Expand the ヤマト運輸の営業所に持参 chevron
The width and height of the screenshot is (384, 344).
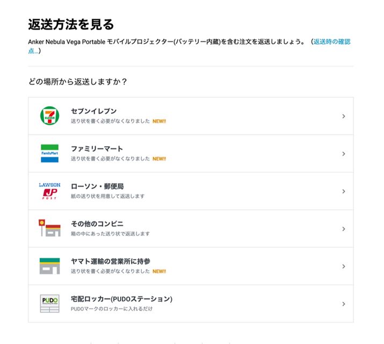point(344,267)
